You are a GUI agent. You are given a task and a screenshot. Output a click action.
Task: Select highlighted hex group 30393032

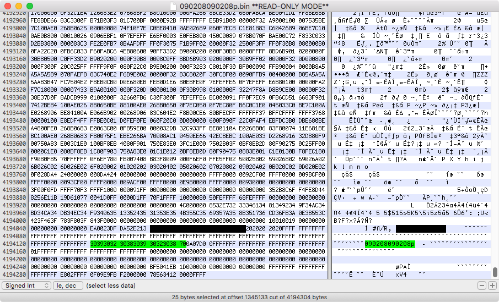coord(103,244)
